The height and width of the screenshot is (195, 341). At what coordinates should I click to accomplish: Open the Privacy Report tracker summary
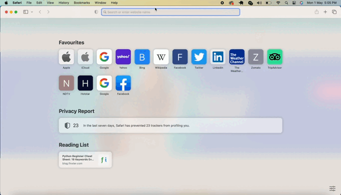pyautogui.click(x=170, y=125)
